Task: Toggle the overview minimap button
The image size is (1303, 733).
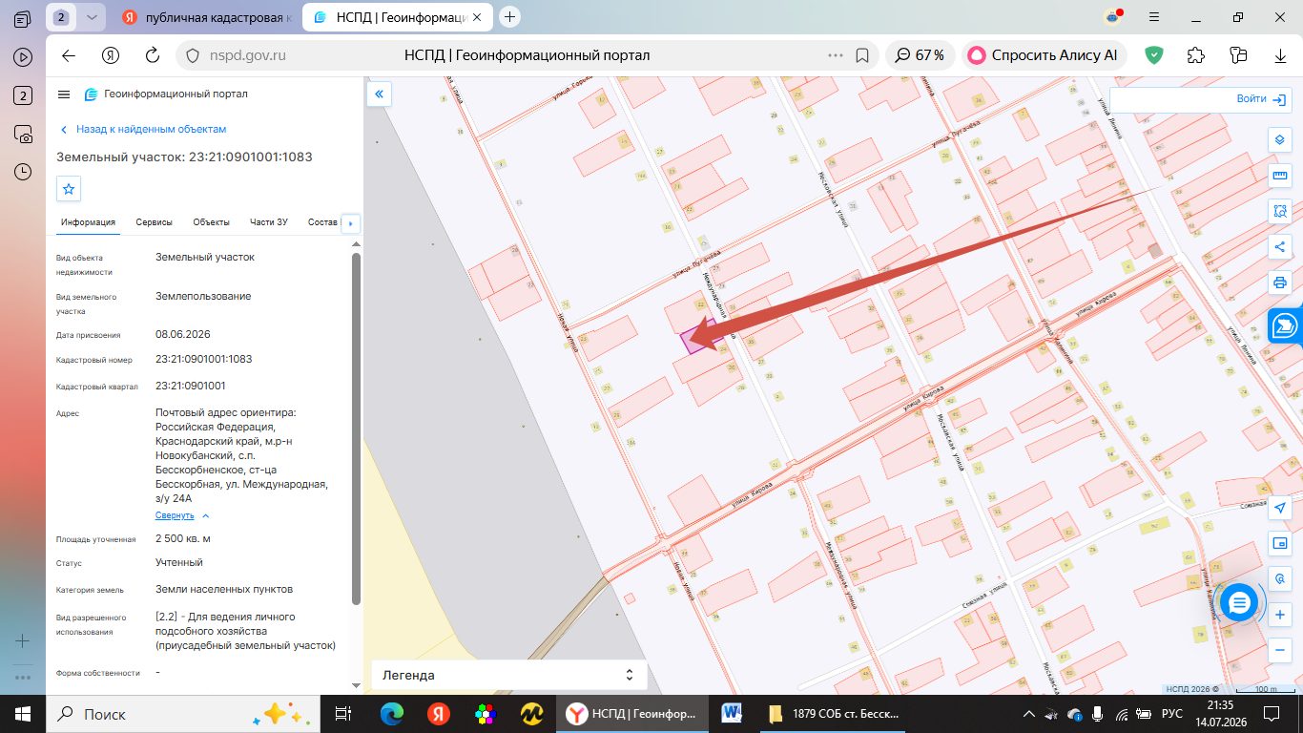Action: click(1280, 543)
